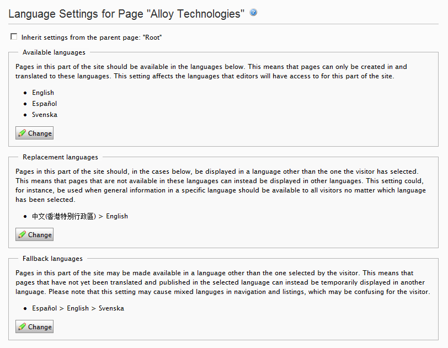The width and height of the screenshot is (448, 348).
Task: Enable Inherit settings from parent page checkbox
Action: (x=14, y=37)
